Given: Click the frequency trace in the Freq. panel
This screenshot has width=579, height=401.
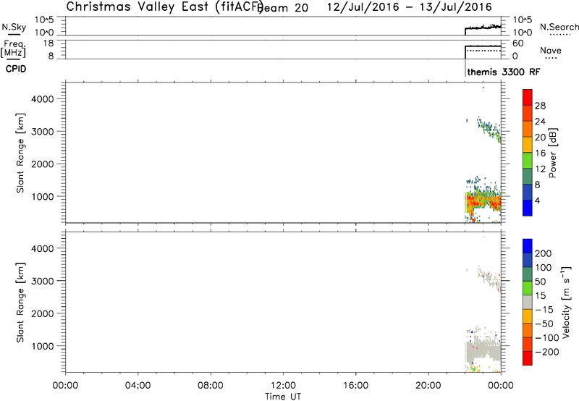Looking at the screenshot, I should point(483,46).
